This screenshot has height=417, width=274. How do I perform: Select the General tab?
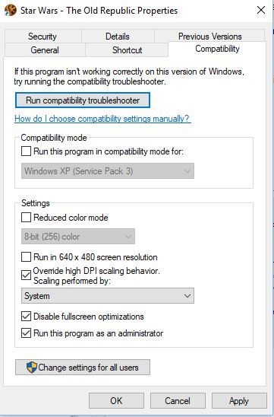[x=45, y=49]
